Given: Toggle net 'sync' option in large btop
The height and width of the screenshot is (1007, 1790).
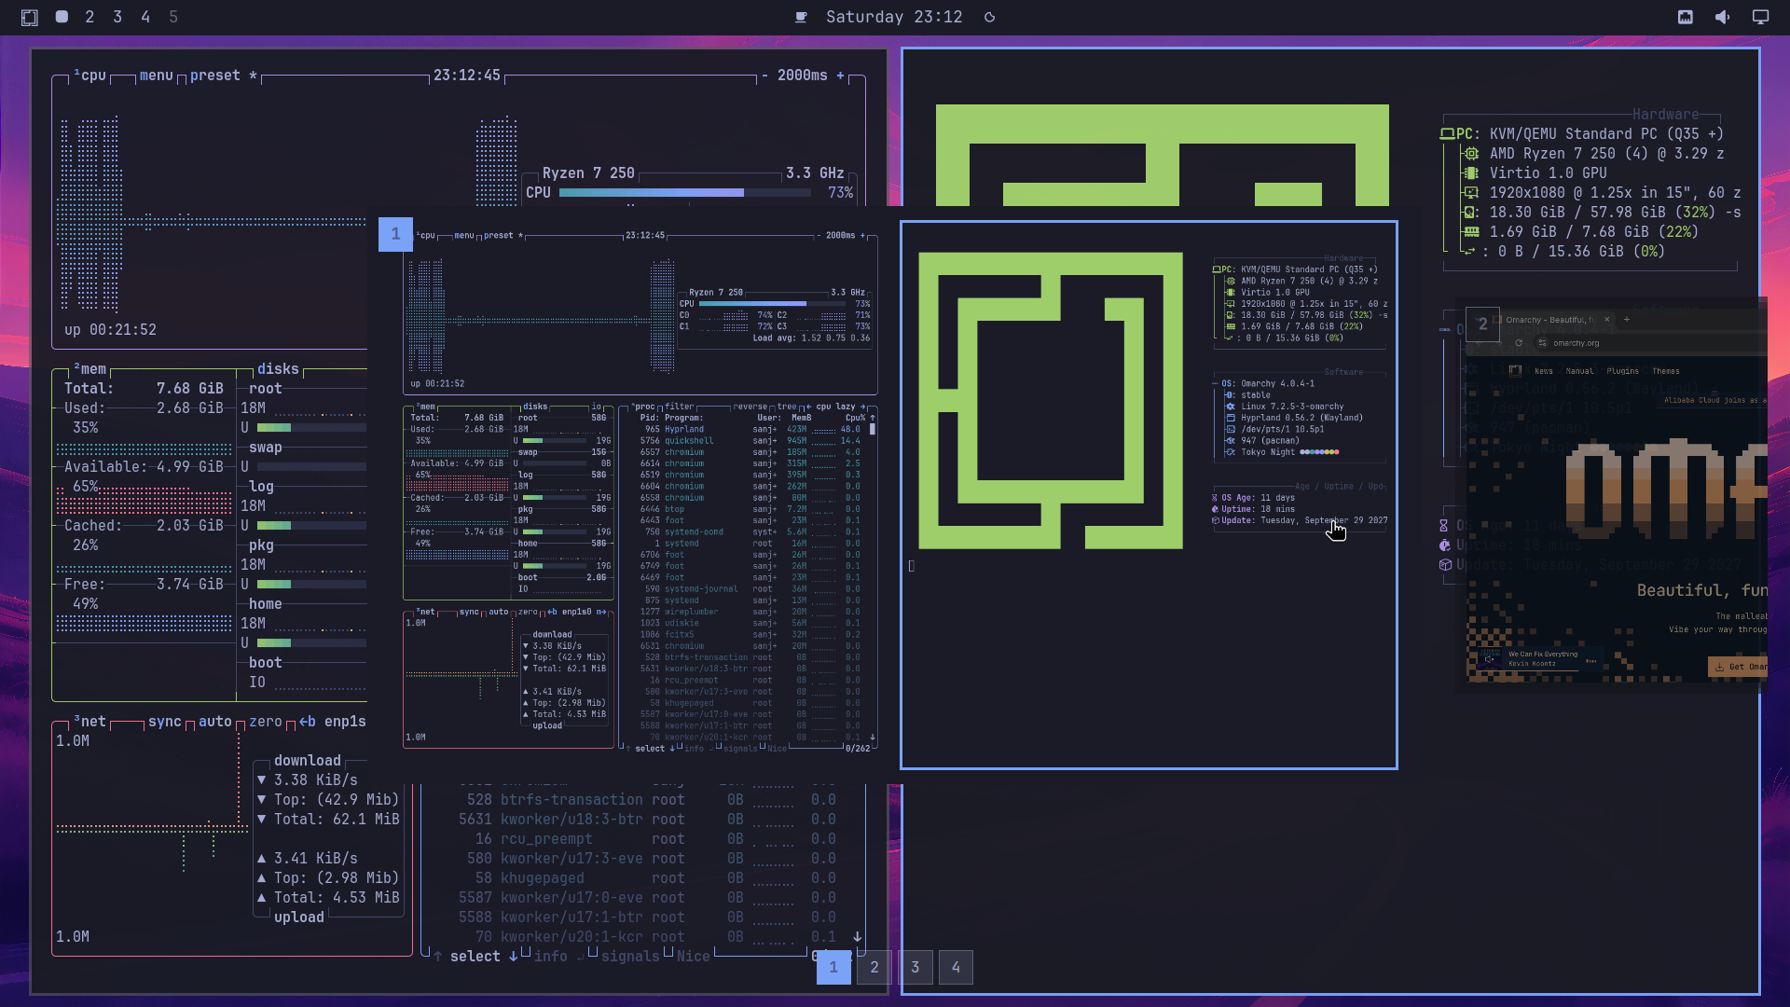Looking at the screenshot, I should (x=165, y=722).
